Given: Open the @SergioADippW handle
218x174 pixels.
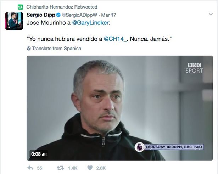Looking at the screenshot, I should [79, 15].
